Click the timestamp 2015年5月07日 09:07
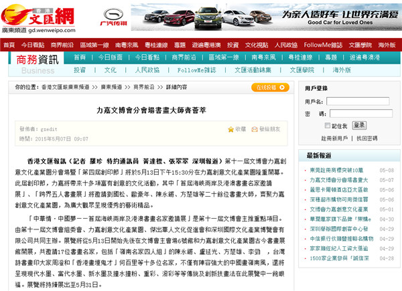This screenshot has height=291, width=402. [62, 139]
